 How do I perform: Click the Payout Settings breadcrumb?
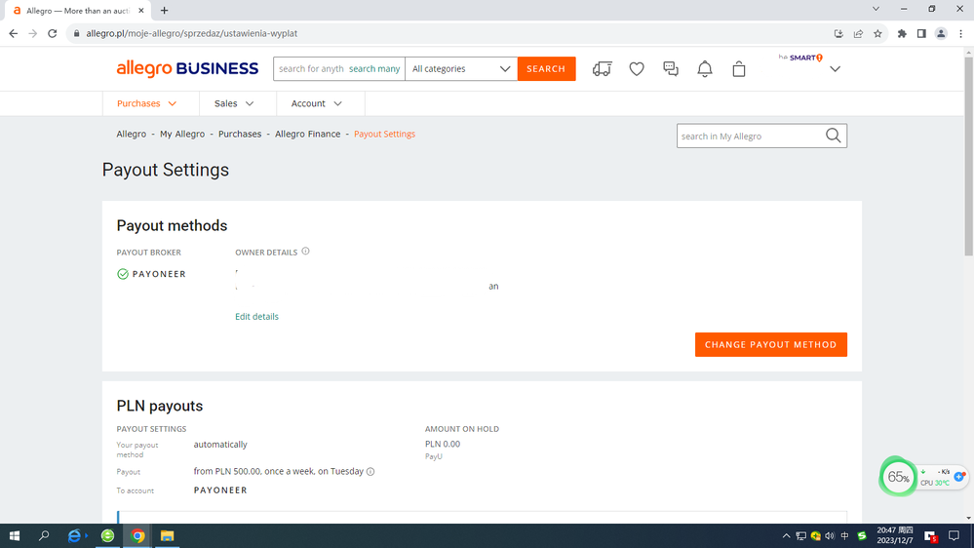point(384,135)
